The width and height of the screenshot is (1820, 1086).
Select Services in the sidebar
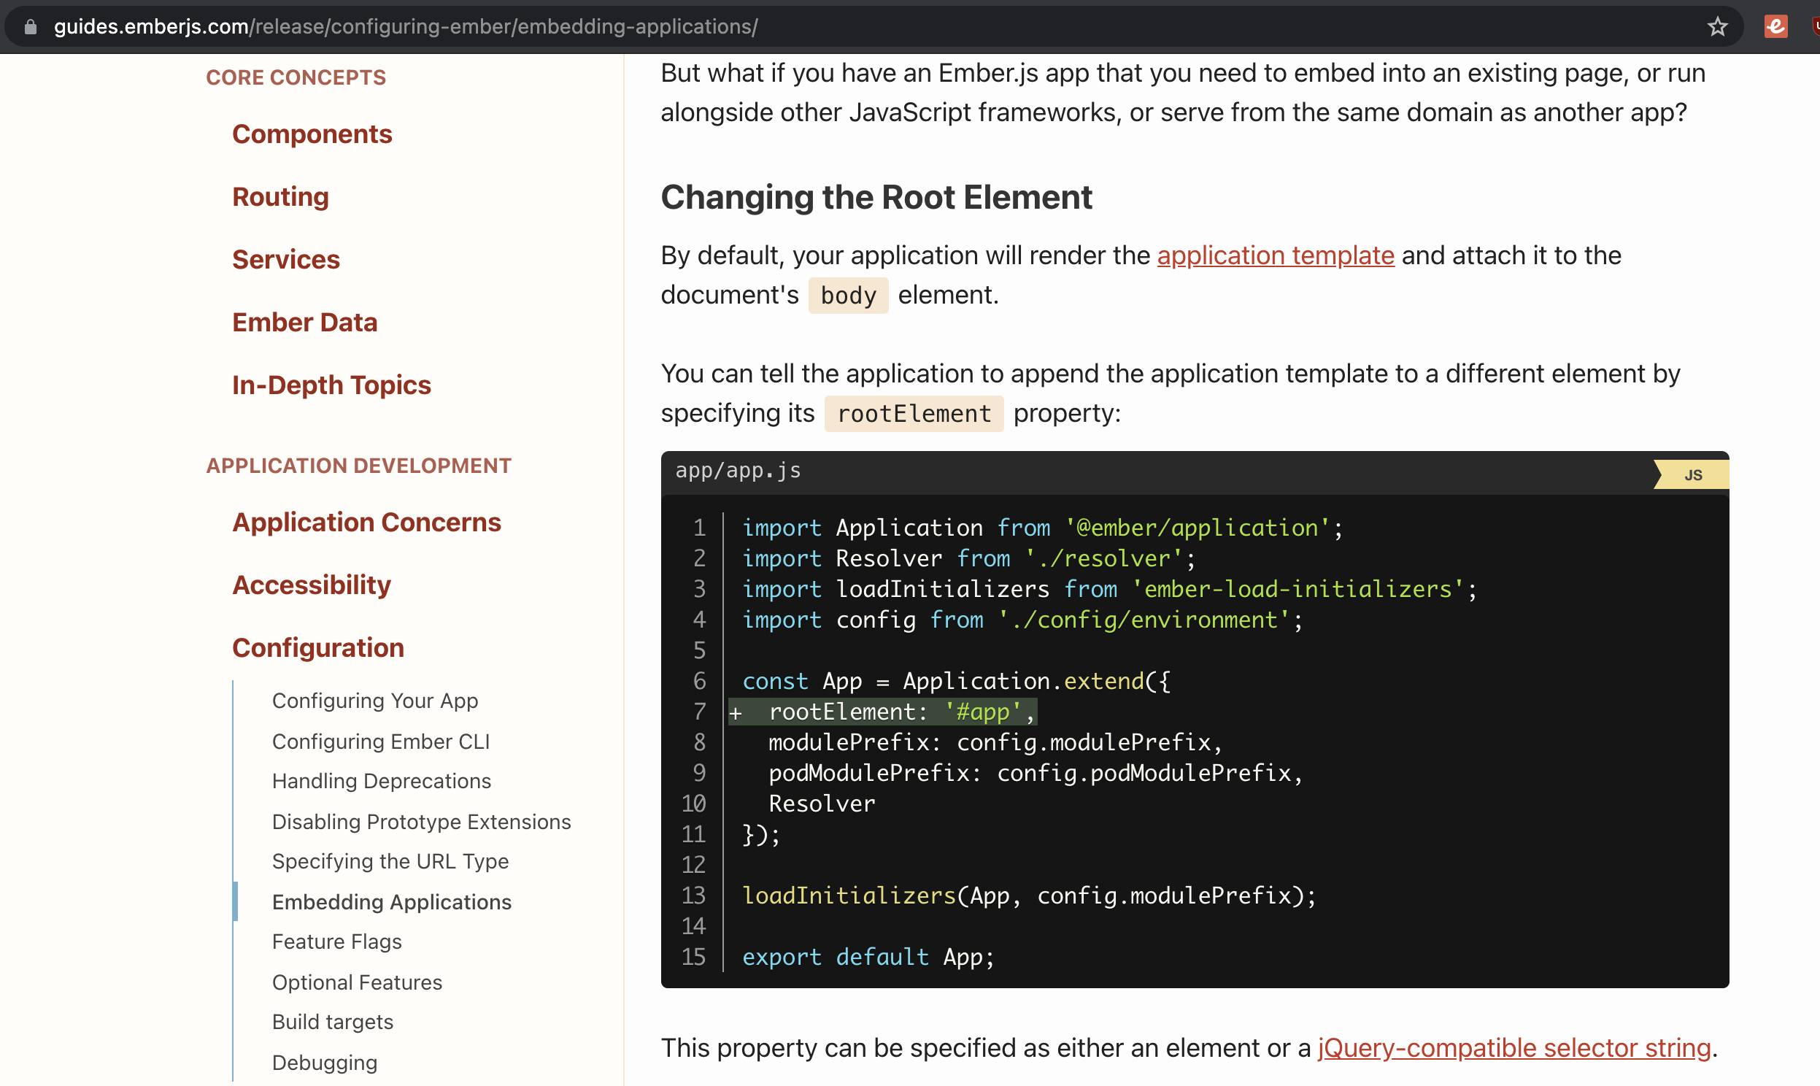pyautogui.click(x=285, y=259)
